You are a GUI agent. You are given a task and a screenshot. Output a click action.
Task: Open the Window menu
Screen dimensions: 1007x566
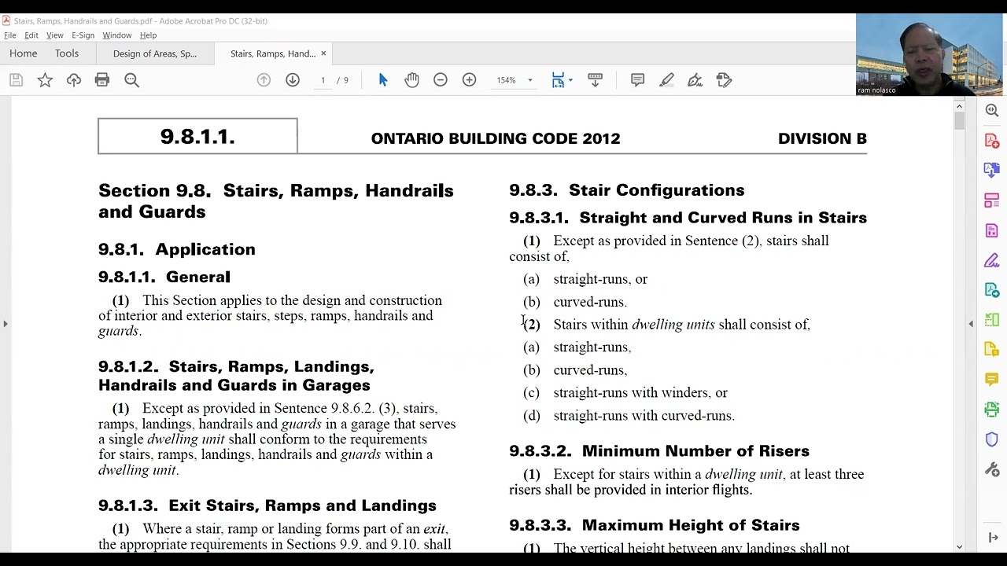point(116,35)
